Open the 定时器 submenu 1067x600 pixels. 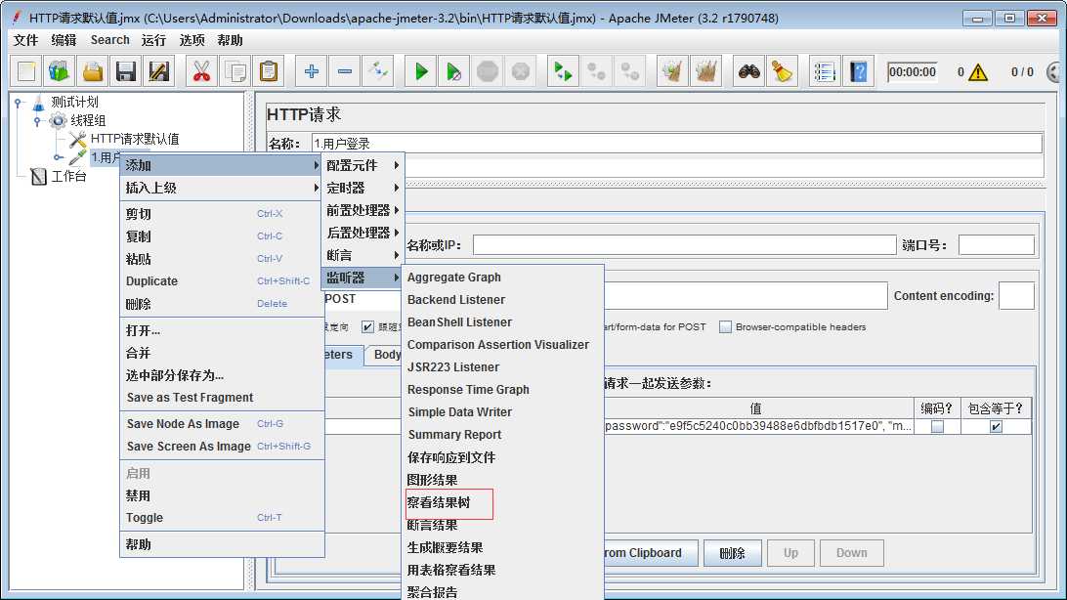[x=363, y=188]
